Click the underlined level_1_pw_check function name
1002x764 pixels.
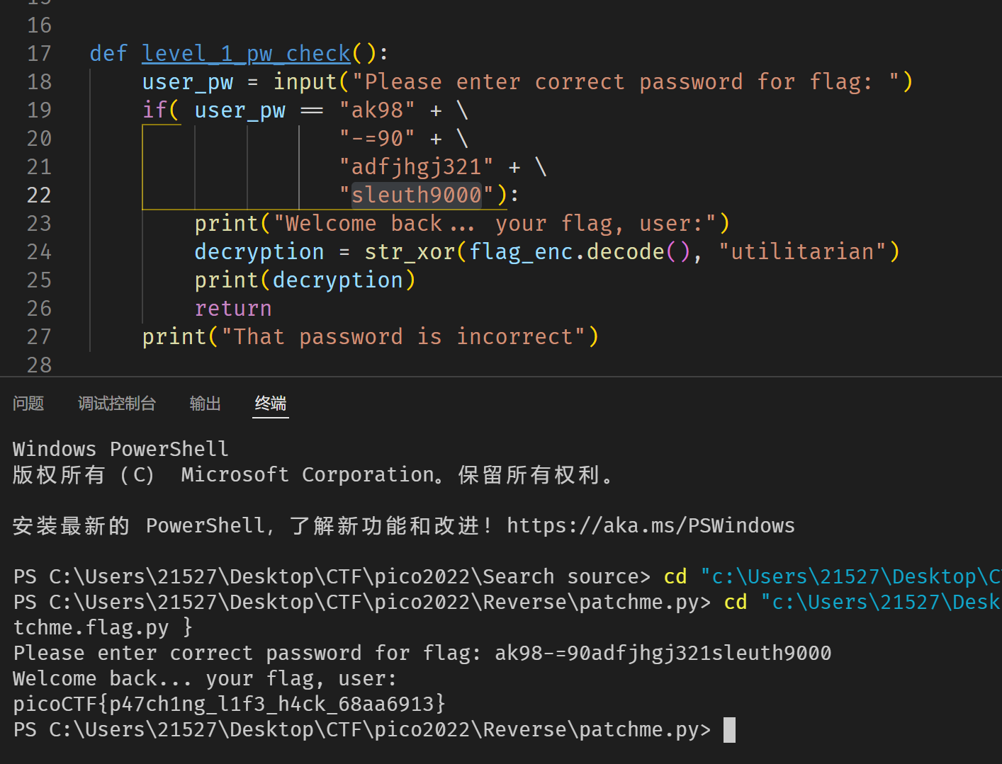pos(246,52)
